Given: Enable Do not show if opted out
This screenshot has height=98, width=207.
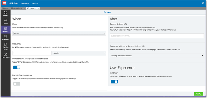Looking at the screenshot, I should (x=17, y=84).
